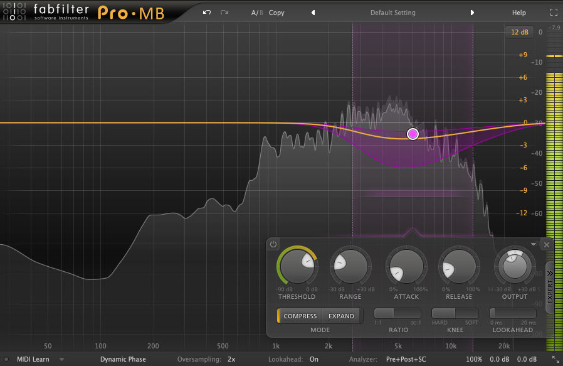
Task: Click the resize handle icon
Action: coord(555,359)
